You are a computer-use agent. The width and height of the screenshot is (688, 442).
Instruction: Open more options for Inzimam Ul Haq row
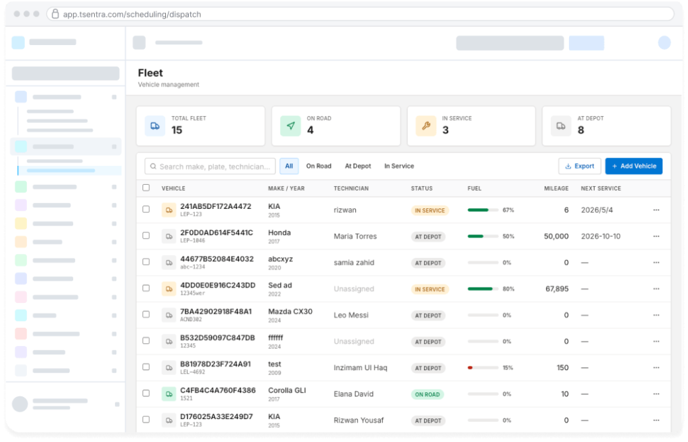pyautogui.click(x=656, y=368)
